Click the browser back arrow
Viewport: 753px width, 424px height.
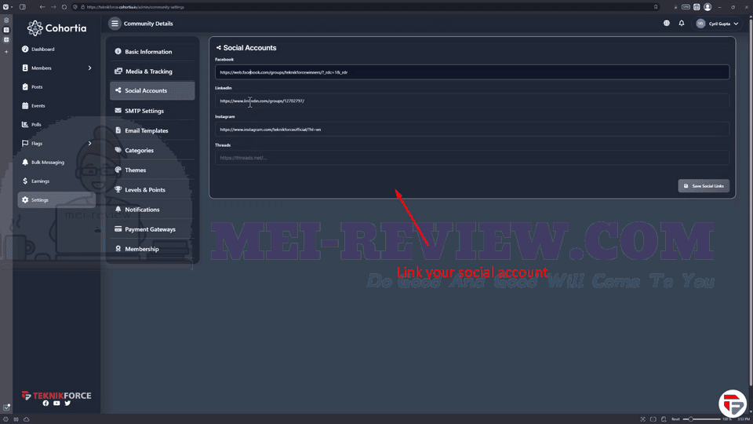[42, 7]
